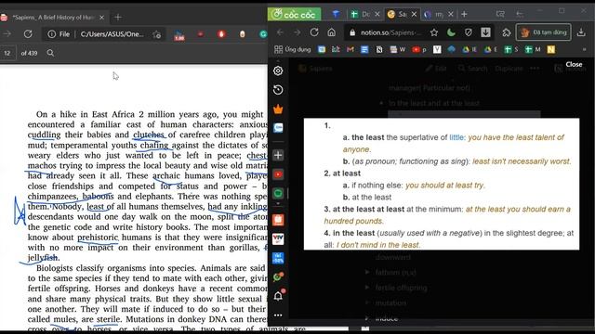The image size is (595, 334).
Task: Click the plus icon in Cốc Cốc sidebar
Action: (278, 155)
